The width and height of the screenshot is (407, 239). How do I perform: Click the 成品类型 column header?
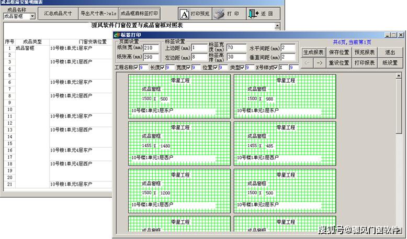coord(32,41)
